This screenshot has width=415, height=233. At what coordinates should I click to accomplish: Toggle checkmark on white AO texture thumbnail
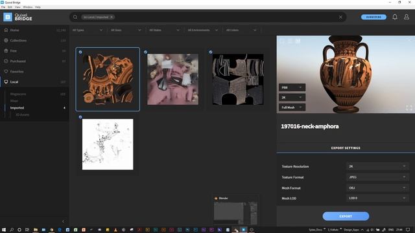[80, 117]
